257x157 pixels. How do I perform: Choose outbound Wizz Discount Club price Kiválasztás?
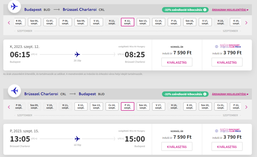click(227, 62)
